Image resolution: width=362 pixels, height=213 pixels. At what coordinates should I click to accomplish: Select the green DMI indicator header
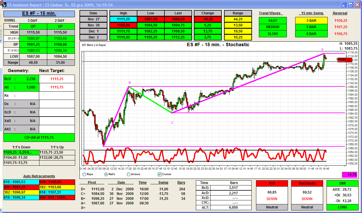pyautogui.click(x=342, y=183)
